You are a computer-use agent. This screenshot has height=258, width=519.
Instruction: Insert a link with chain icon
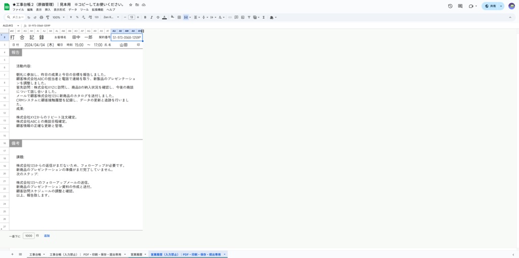coord(230,17)
